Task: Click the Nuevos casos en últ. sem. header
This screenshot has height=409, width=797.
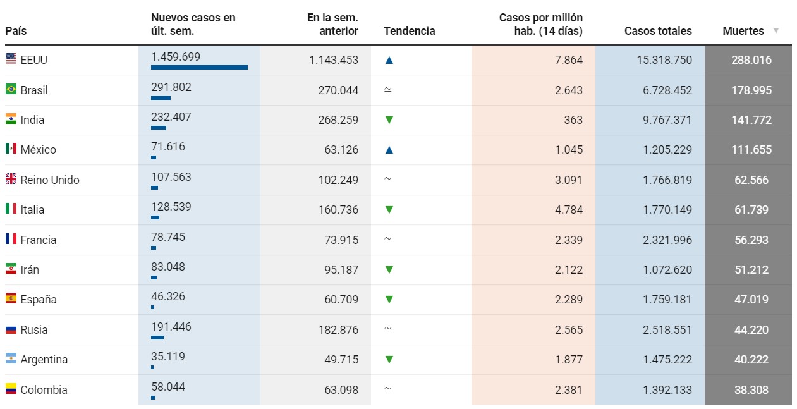Action: pyautogui.click(x=193, y=24)
